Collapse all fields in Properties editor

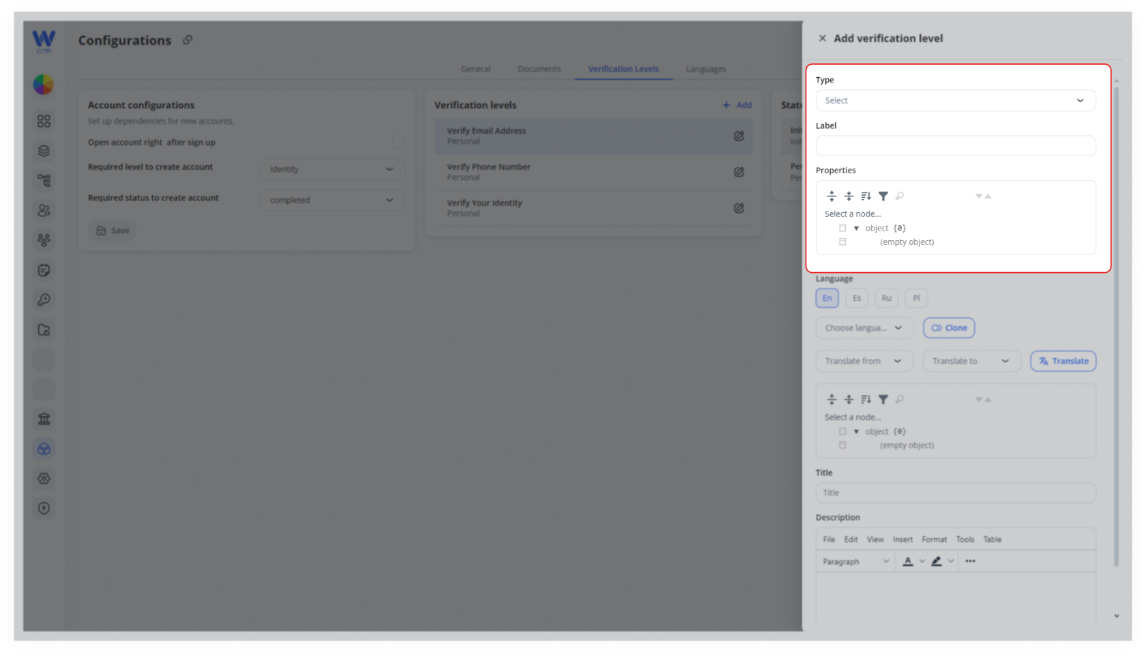(849, 196)
